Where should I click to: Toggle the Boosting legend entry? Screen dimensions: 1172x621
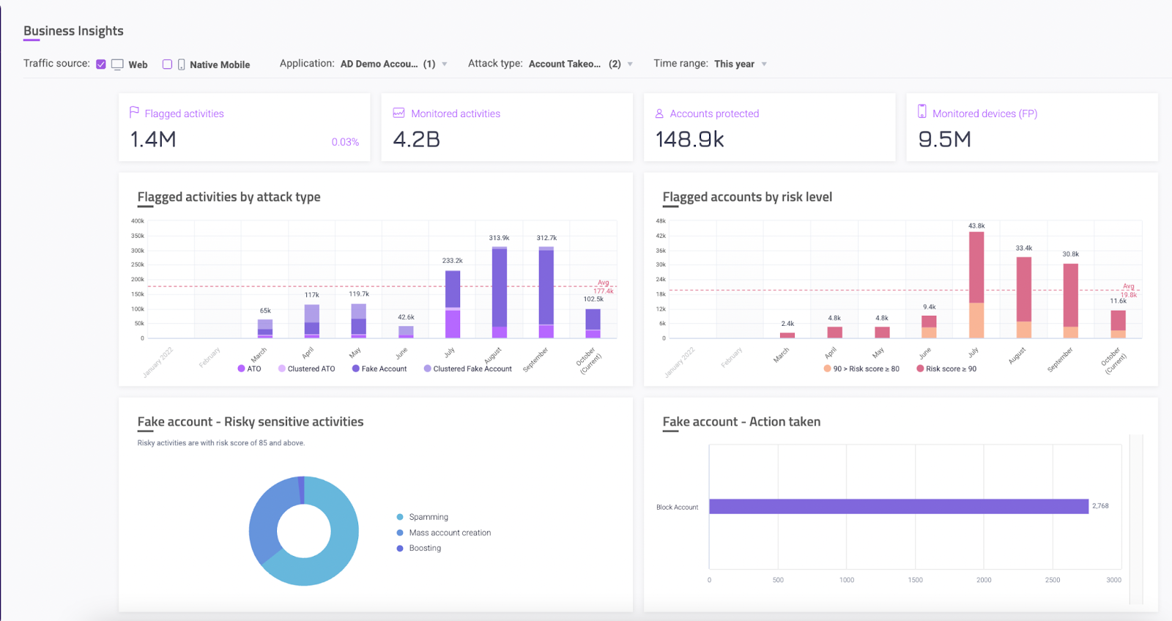(x=419, y=548)
